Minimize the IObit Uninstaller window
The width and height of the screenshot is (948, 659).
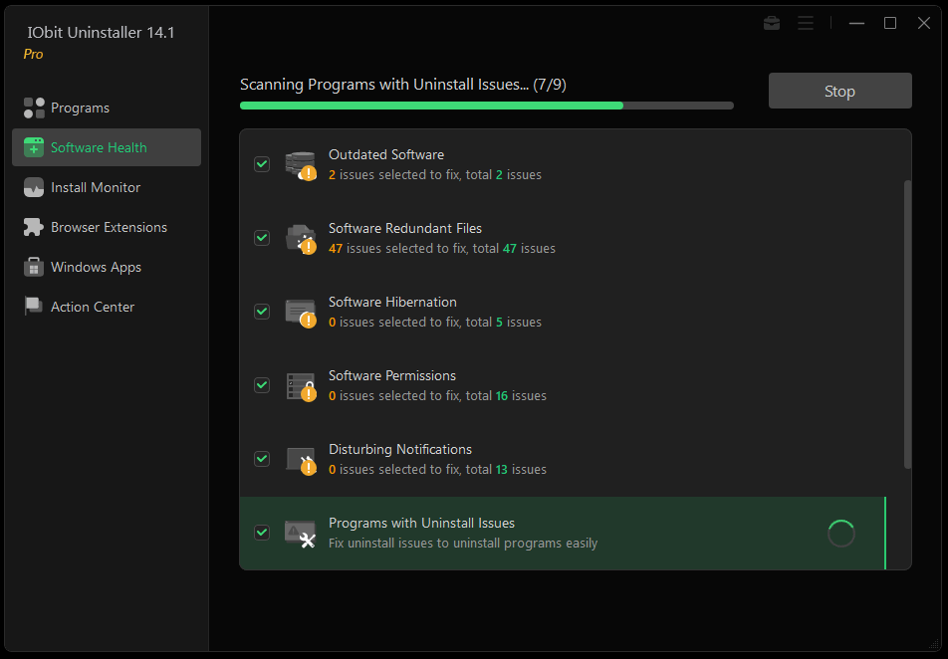tap(856, 23)
